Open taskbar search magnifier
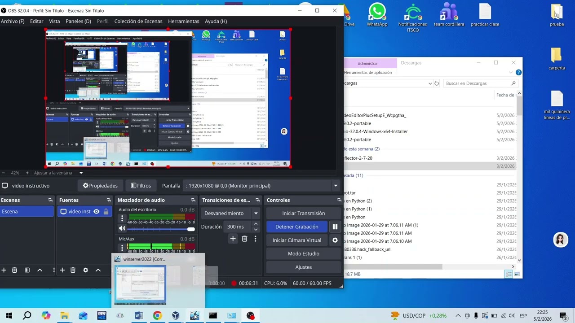 [x=27, y=315]
